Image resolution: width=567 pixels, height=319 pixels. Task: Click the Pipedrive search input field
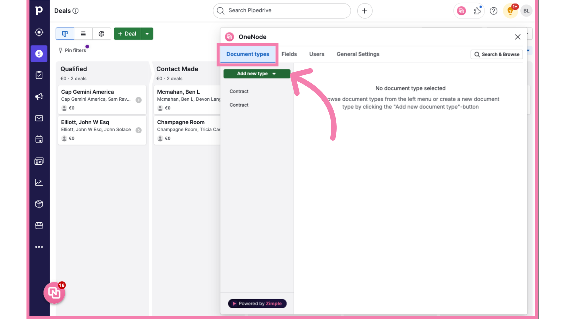[282, 11]
